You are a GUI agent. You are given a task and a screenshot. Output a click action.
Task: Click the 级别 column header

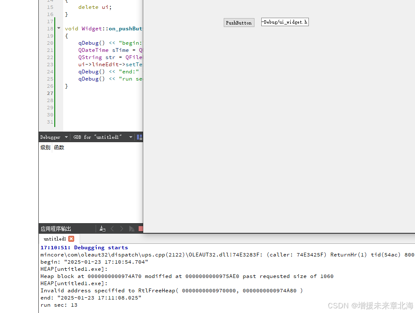pyautogui.click(x=45, y=147)
